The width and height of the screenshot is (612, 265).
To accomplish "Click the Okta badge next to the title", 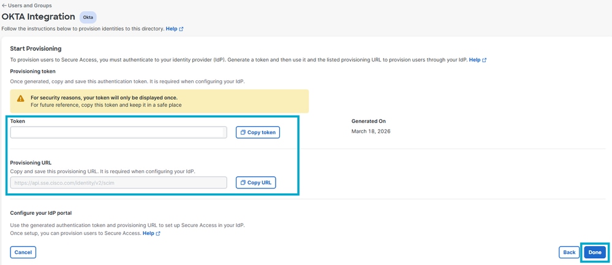I will (x=88, y=17).
